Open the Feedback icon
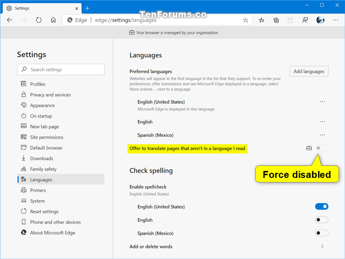 point(305,20)
